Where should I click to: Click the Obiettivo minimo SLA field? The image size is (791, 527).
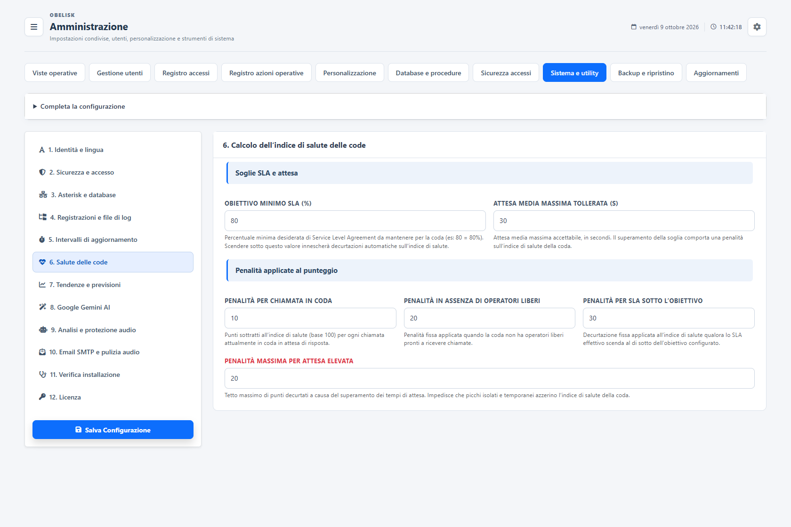coord(355,221)
